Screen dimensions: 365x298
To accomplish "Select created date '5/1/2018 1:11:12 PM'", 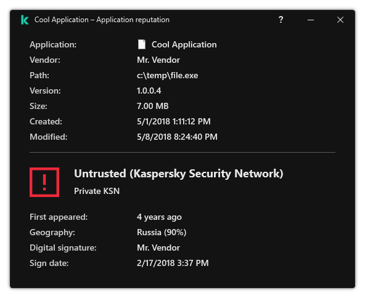I will click(174, 121).
